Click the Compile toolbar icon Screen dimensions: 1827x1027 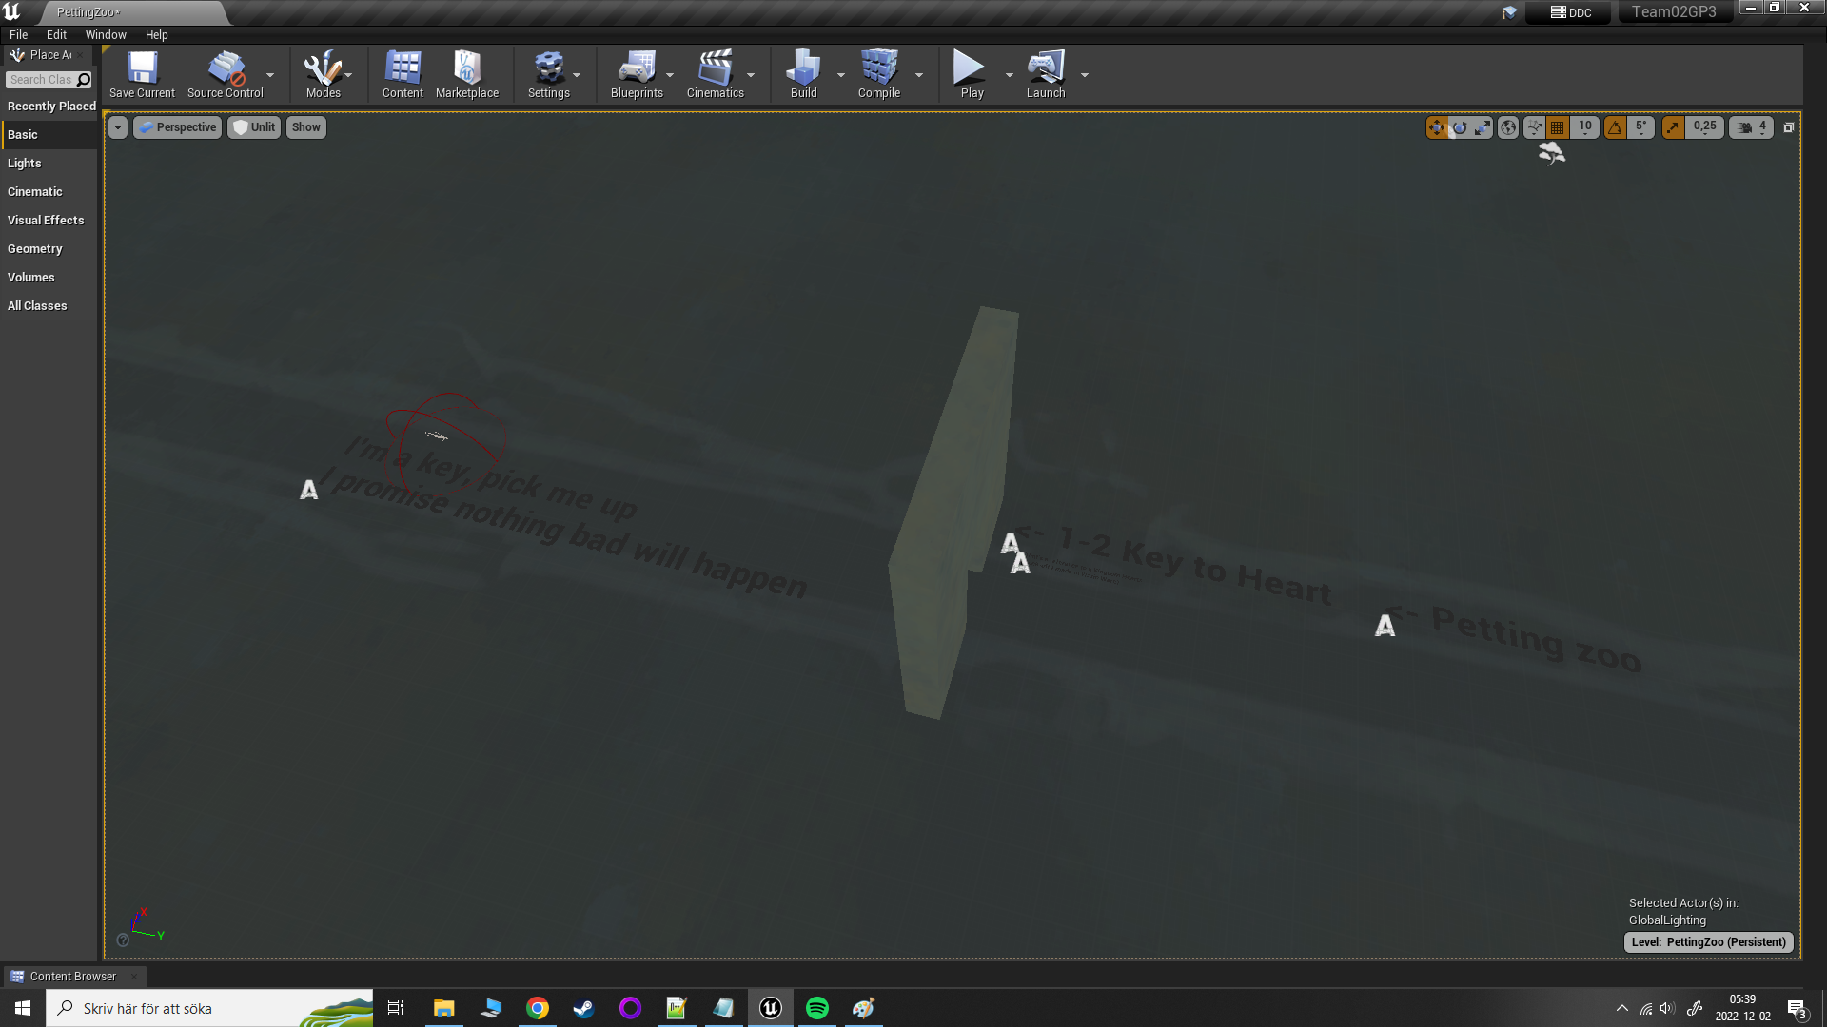pos(878,74)
